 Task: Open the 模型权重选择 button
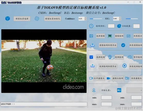pos(22,19)
